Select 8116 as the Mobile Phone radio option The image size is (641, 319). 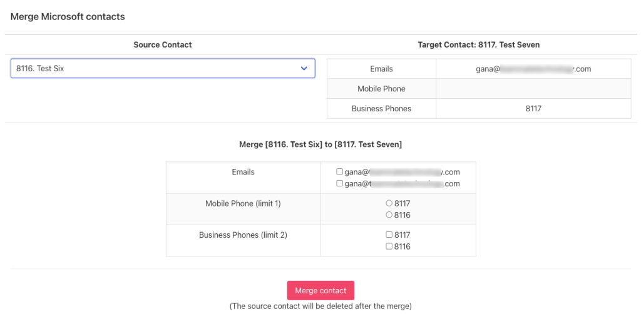pyautogui.click(x=389, y=215)
